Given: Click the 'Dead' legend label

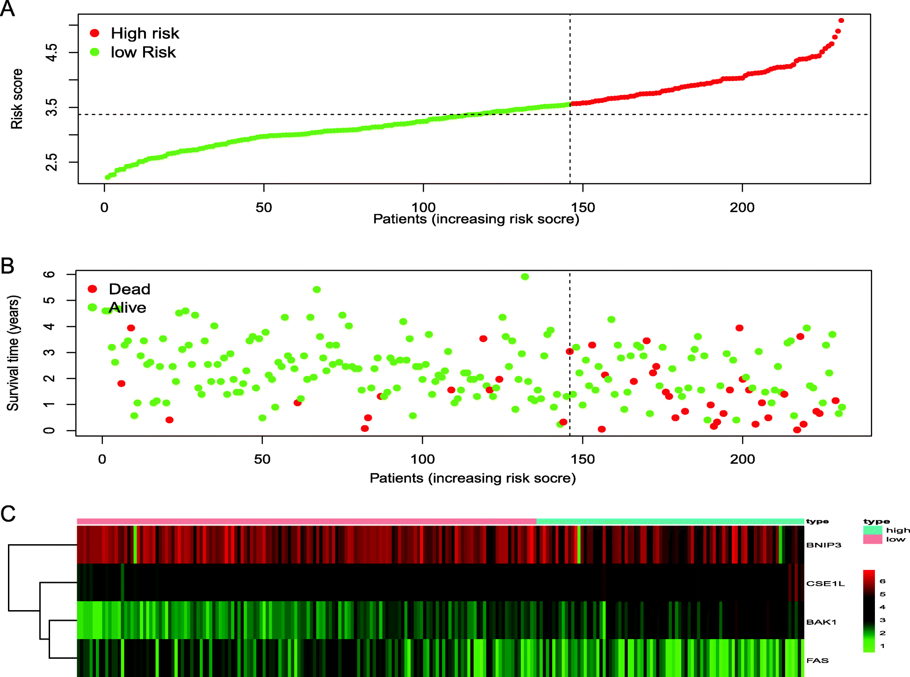Looking at the screenshot, I should 130,289.
